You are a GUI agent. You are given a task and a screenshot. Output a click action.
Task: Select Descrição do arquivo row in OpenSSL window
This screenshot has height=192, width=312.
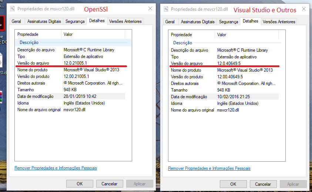pyautogui.click(x=71, y=50)
